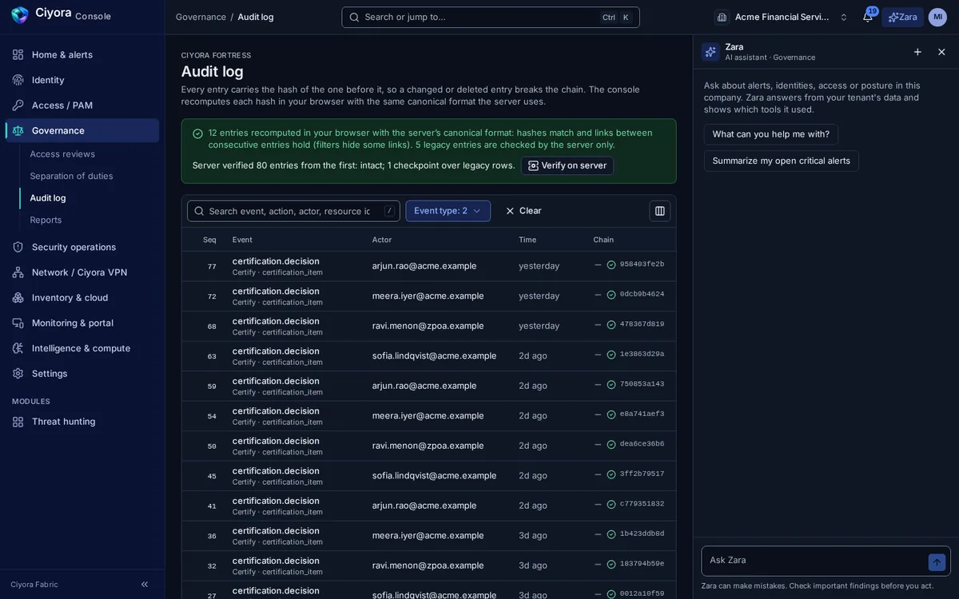Open Intelligence & compute section
Image resolution: width=959 pixels, height=599 pixels.
tap(82, 348)
